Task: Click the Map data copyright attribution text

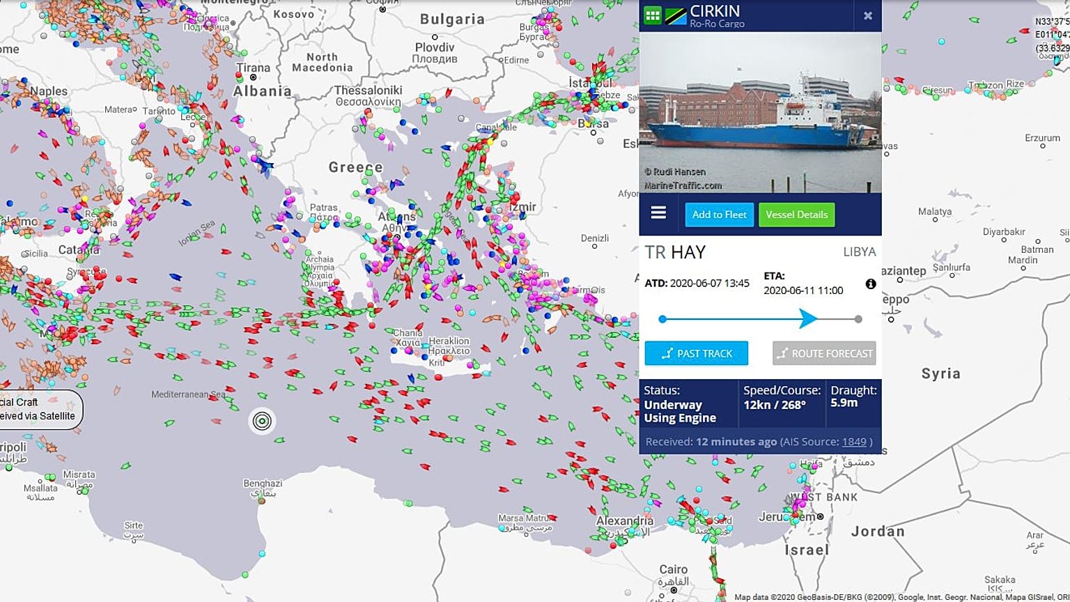Action: point(901,597)
